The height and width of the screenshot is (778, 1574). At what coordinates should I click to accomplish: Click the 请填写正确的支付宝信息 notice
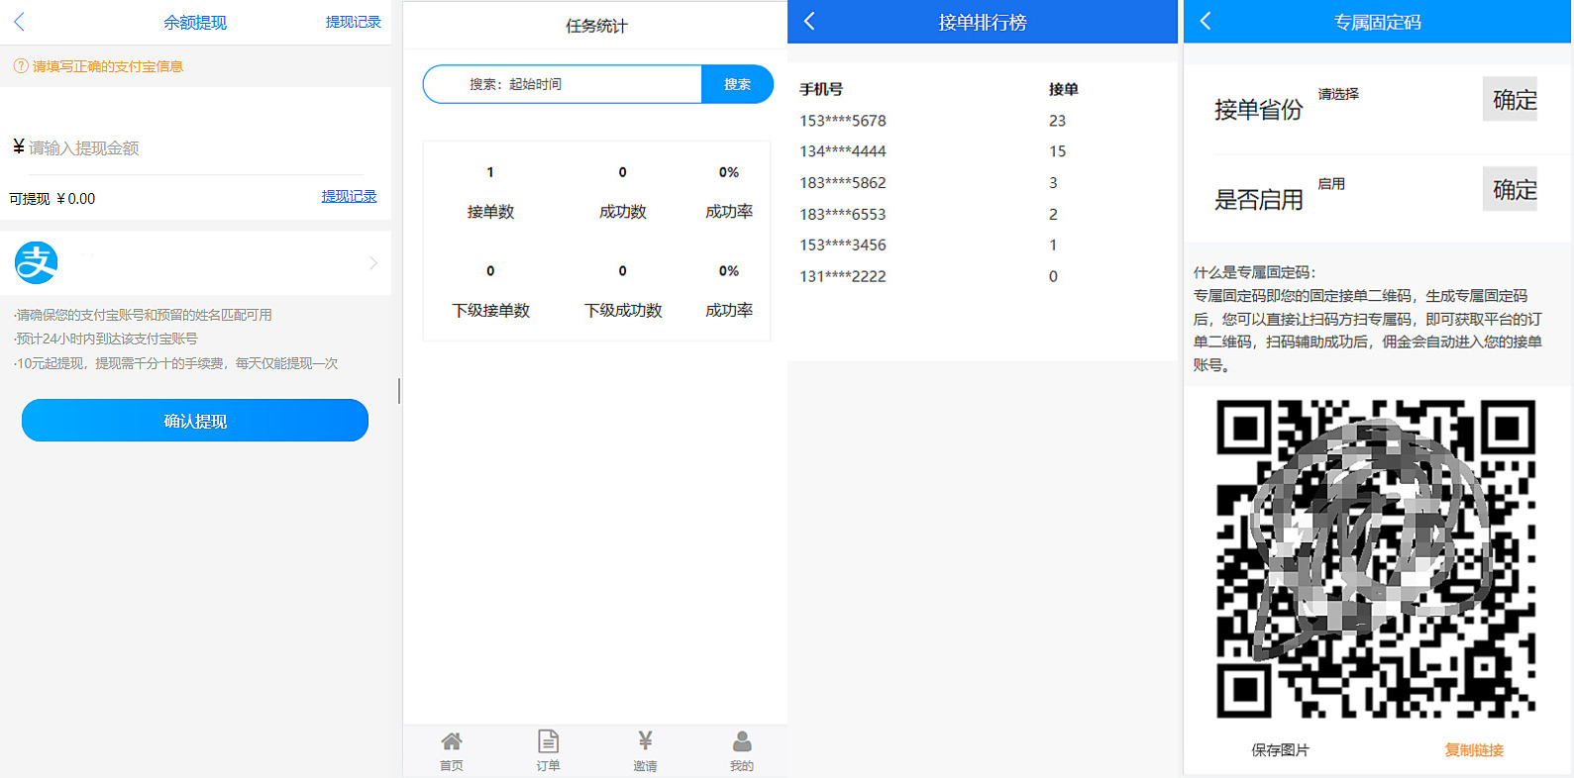(x=108, y=66)
